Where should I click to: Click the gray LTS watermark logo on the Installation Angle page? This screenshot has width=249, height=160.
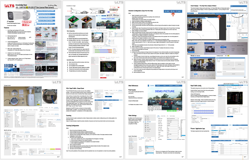tap(119, 2)
